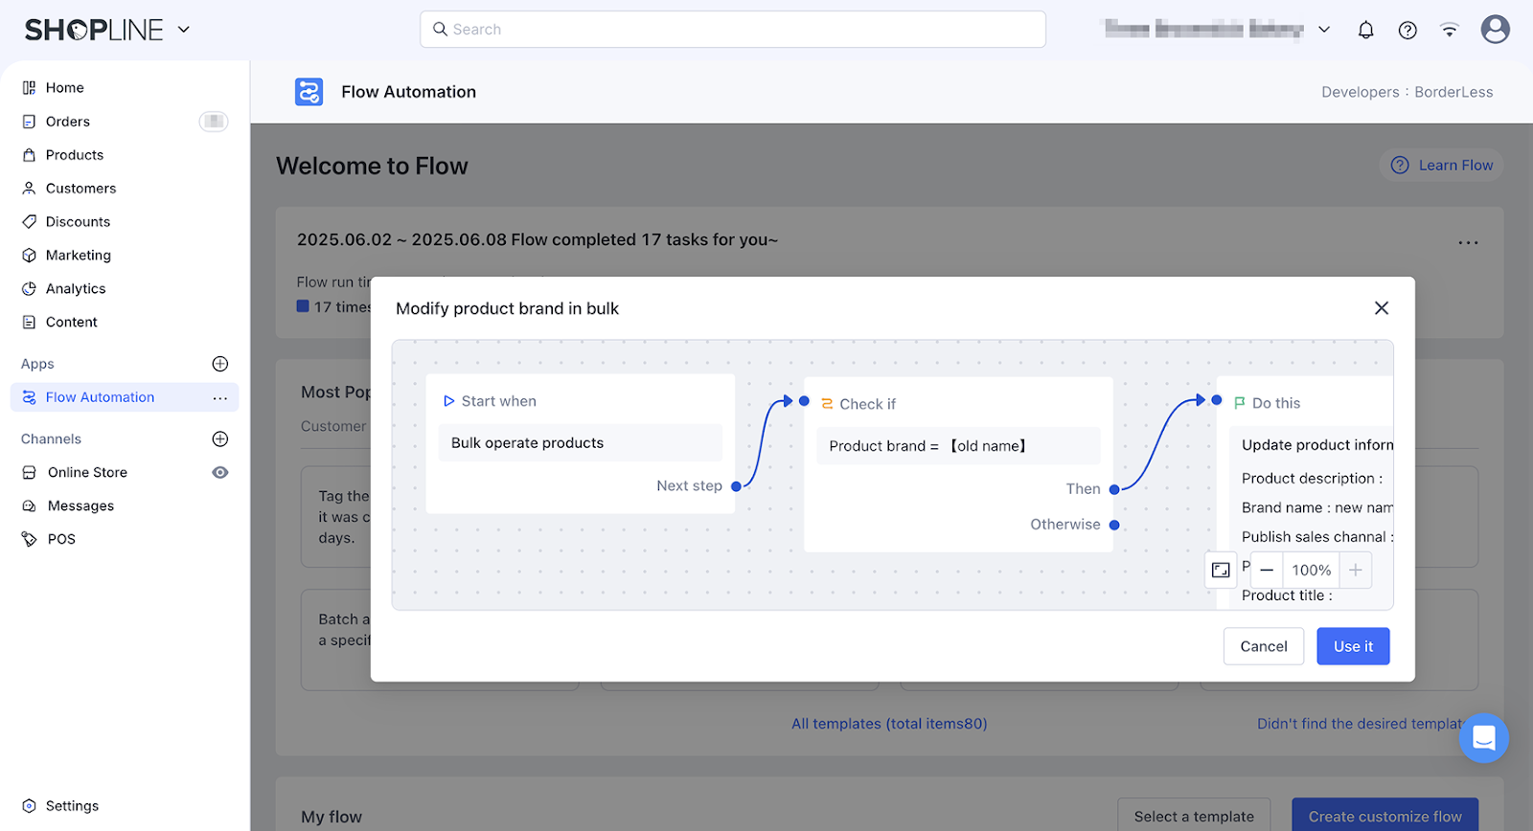Viewport: 1533px width, 831px height.
Task: Open the help question mark icon
Action: pos(1407,30)
